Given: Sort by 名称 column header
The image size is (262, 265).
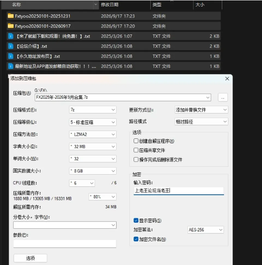Looking at the screenshot, I should (17, 5).
